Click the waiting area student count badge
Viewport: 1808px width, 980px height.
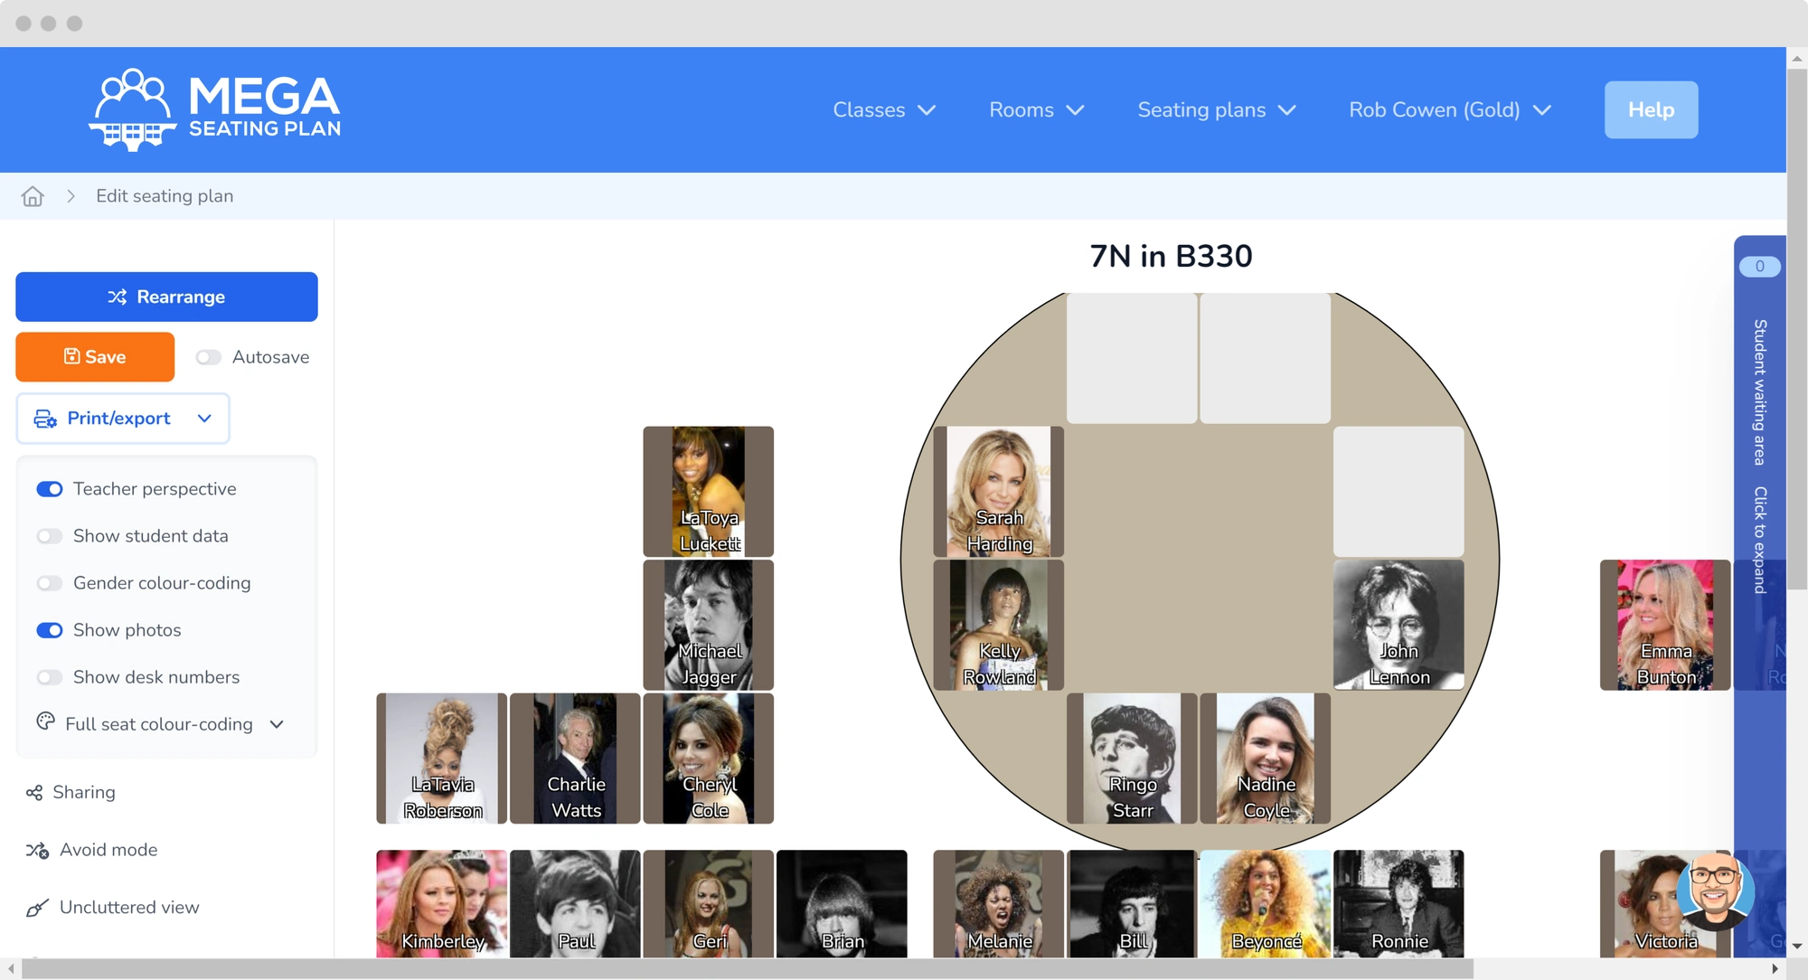(1759, 267)
